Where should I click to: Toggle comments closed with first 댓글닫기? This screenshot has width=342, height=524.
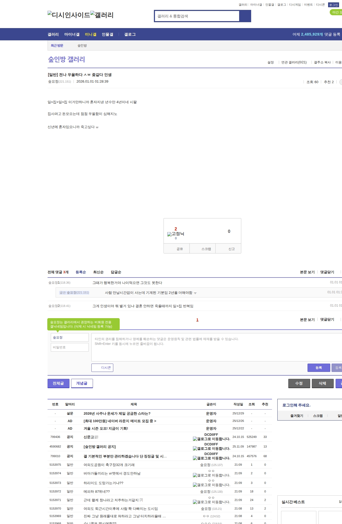327,272
